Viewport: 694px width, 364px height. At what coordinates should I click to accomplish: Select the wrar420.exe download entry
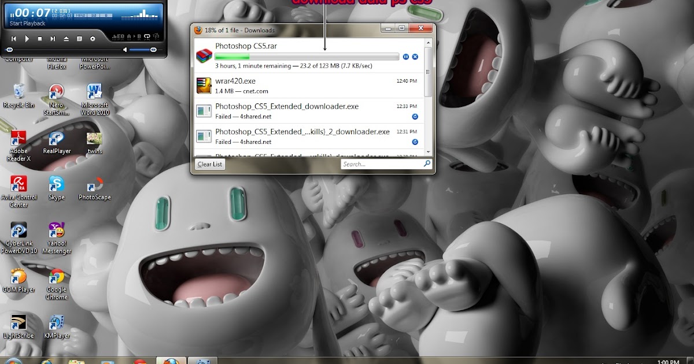(308, 86)
